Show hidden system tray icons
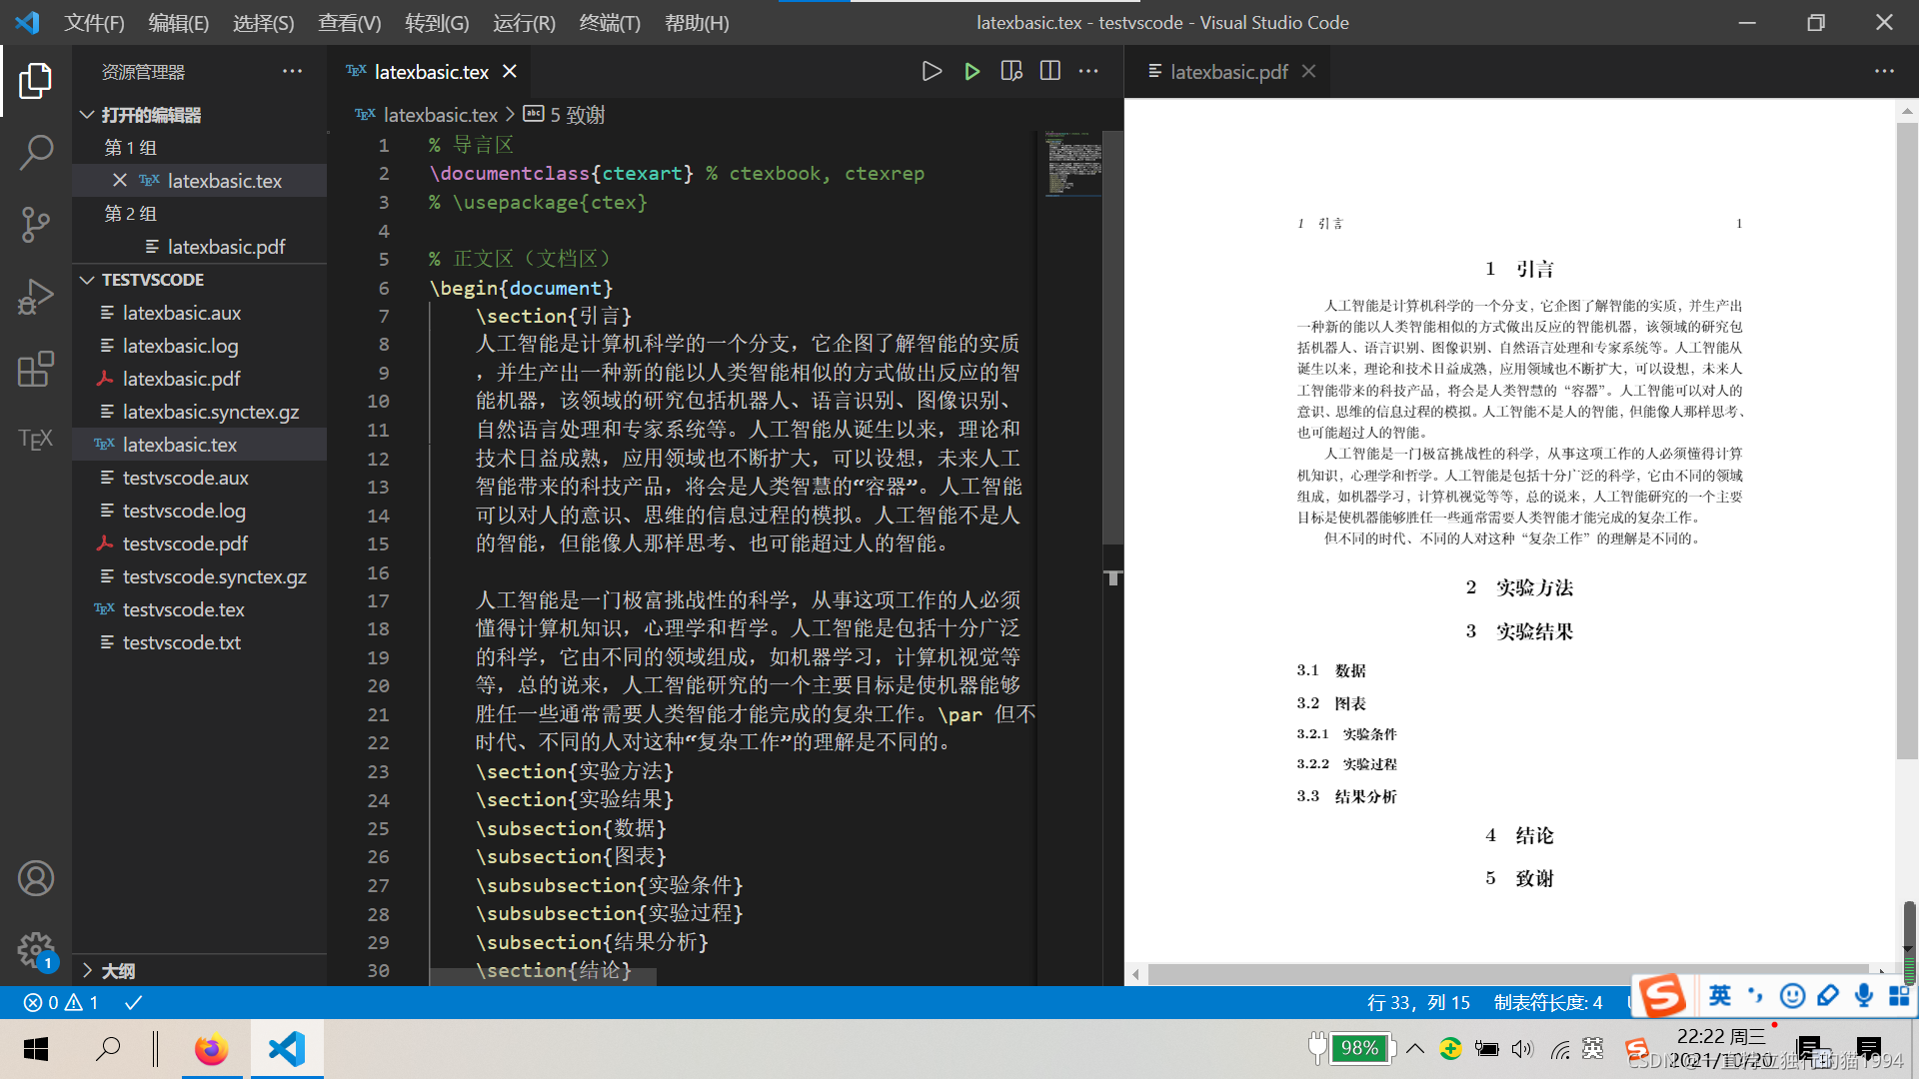1919x1079 pixels. [x=1415, y=1049]
